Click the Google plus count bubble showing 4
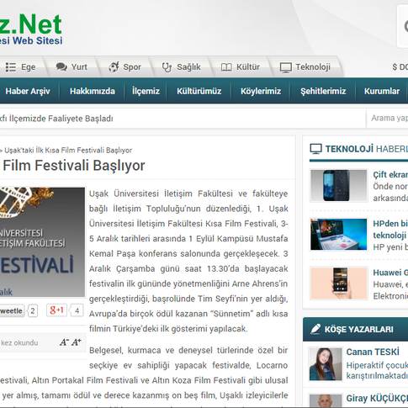This screenshot has width=408, height=408. click(x=77, y=310)
